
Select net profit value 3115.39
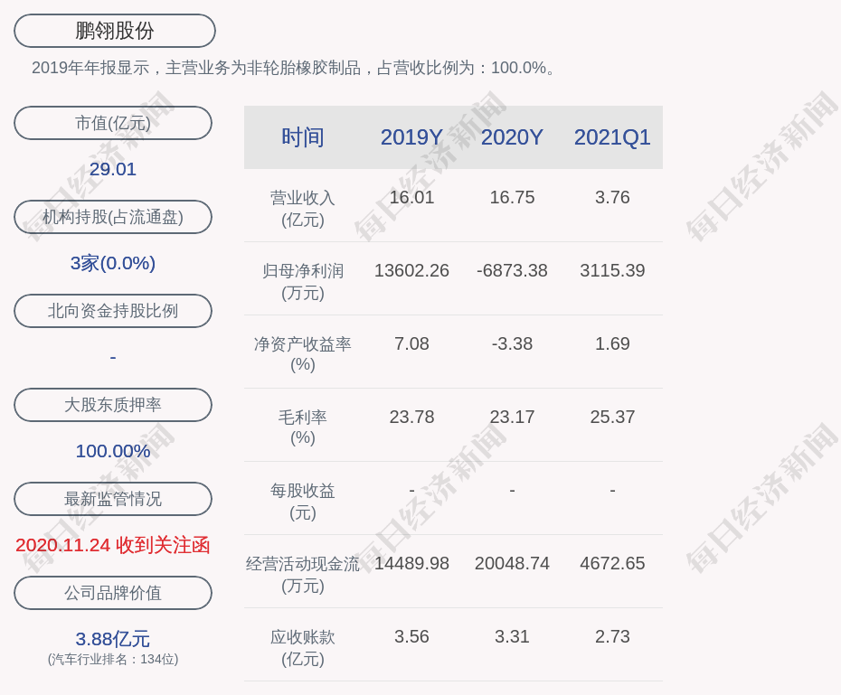pos(612,270)
